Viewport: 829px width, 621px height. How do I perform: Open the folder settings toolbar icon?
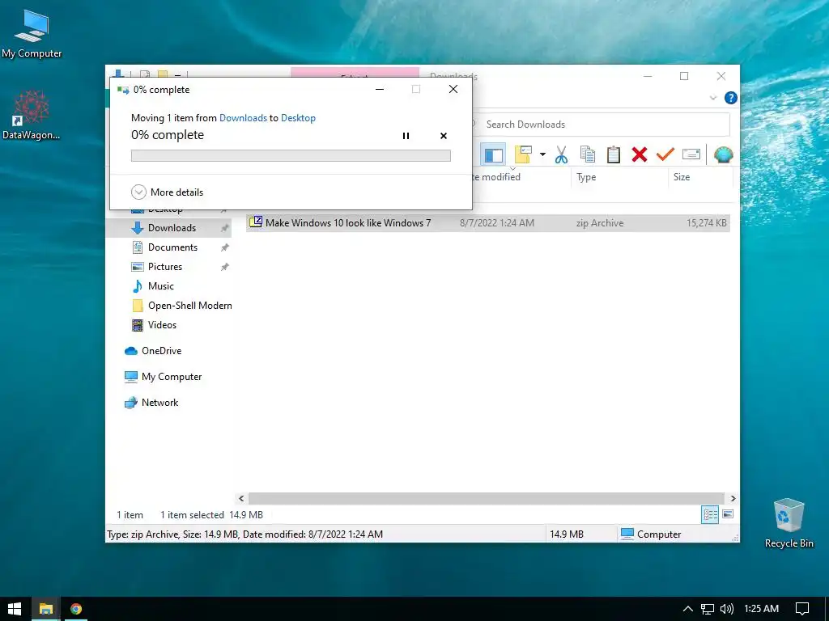(523, 154)
